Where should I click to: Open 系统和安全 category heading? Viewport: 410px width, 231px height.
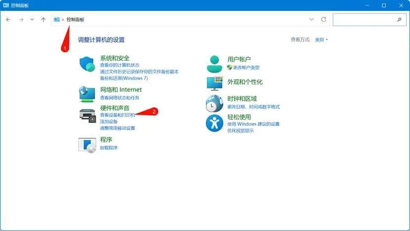[115, 58]
